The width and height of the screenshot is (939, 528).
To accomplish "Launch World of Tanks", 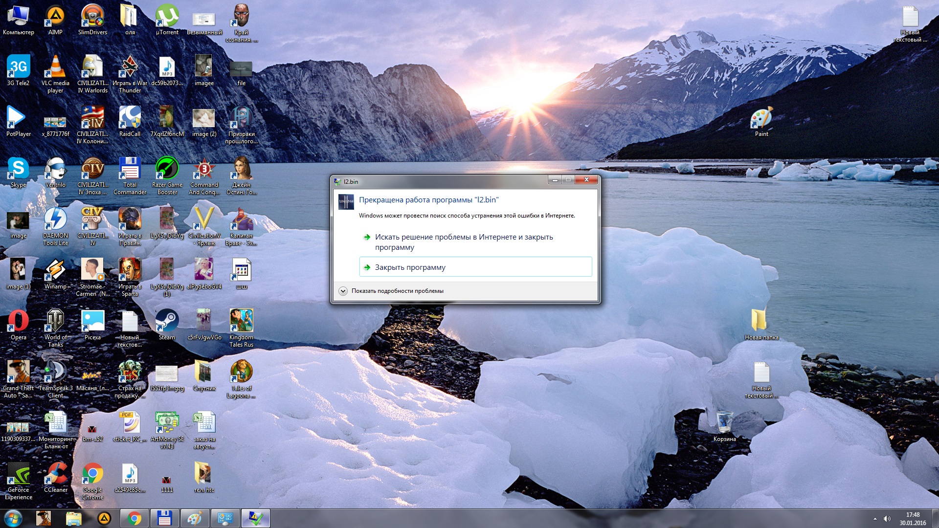I will pyautogui.click(x=55, y=321).
